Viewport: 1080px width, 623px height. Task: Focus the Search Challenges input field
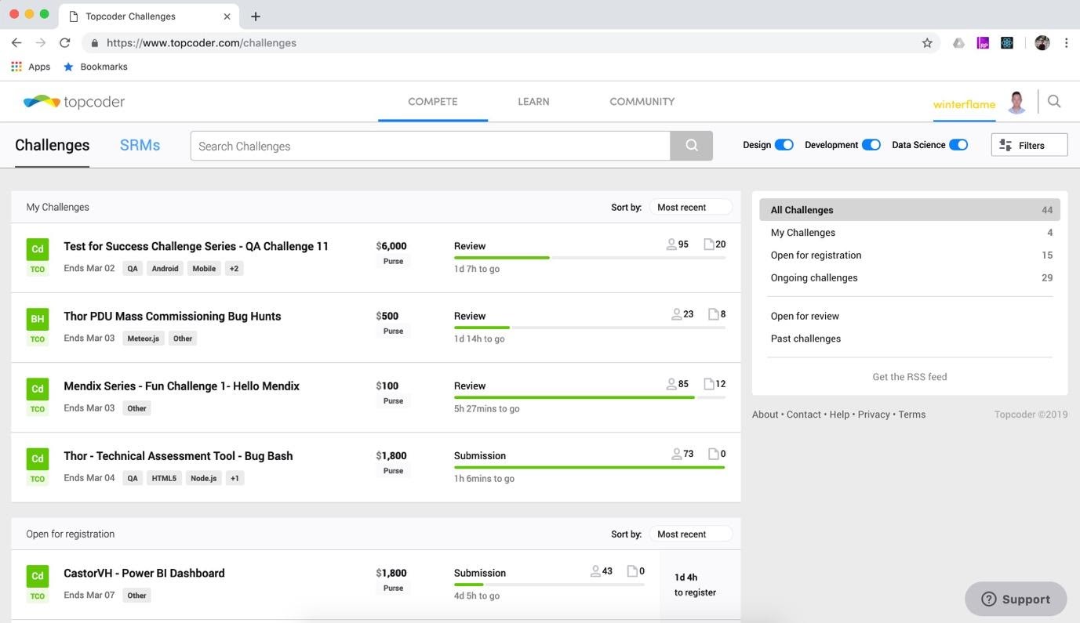[x=431, y=146]
